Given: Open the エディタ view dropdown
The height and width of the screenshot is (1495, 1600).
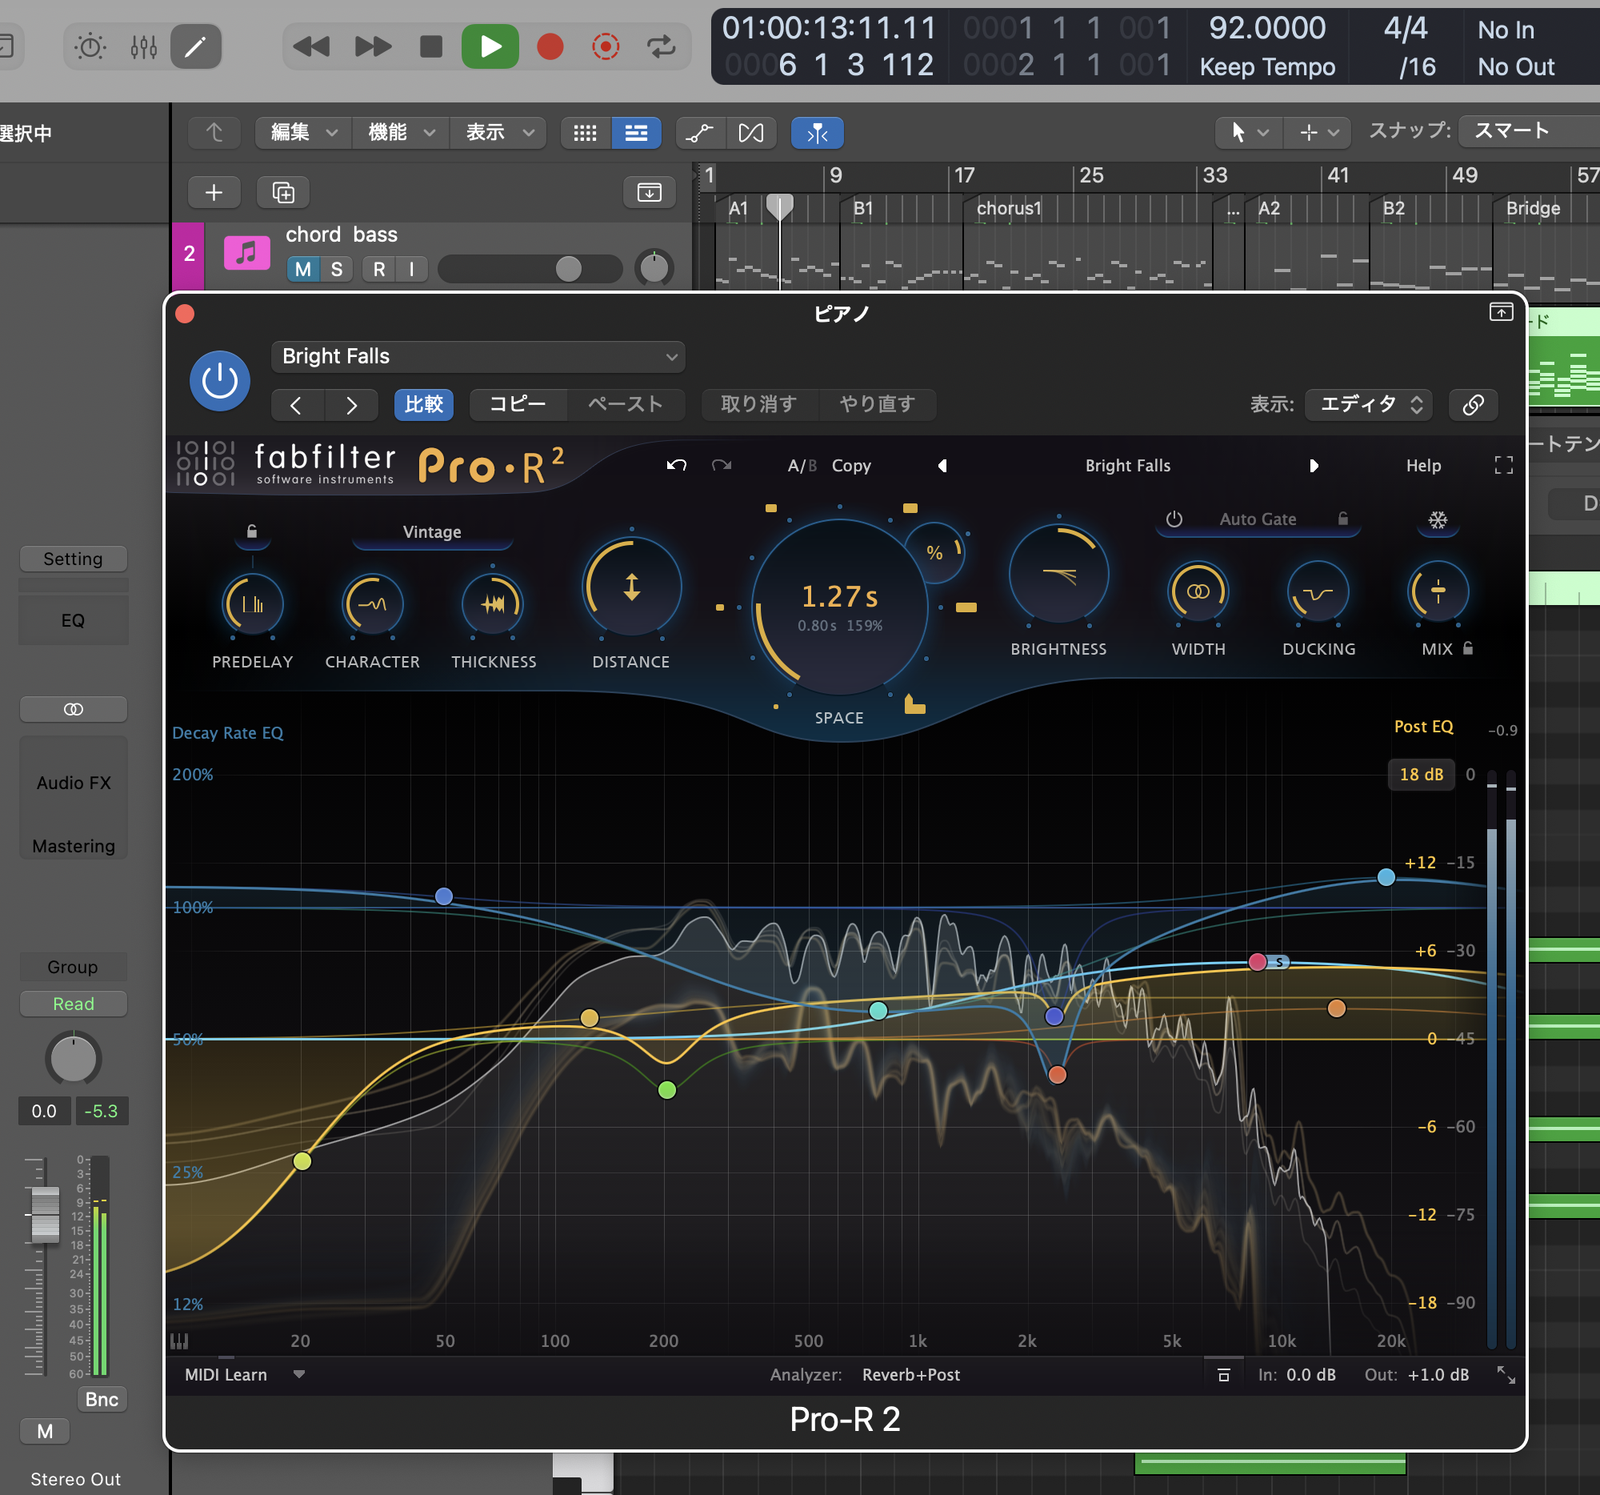Looking at the screenshot, I should tap(1368, 404).
